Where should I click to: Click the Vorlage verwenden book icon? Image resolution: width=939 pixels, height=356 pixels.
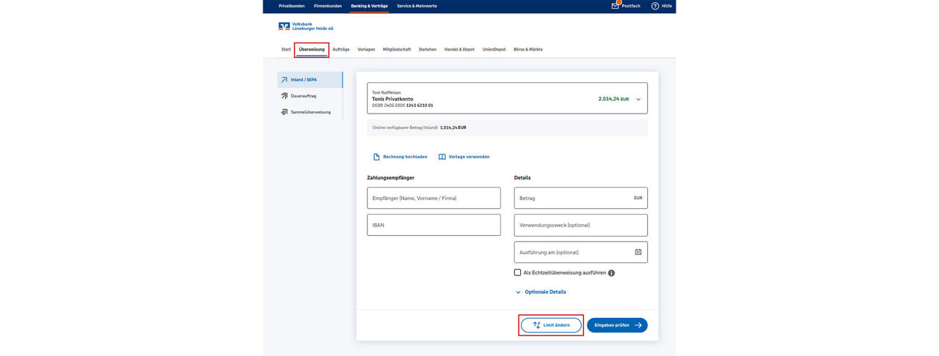point(442,157)
